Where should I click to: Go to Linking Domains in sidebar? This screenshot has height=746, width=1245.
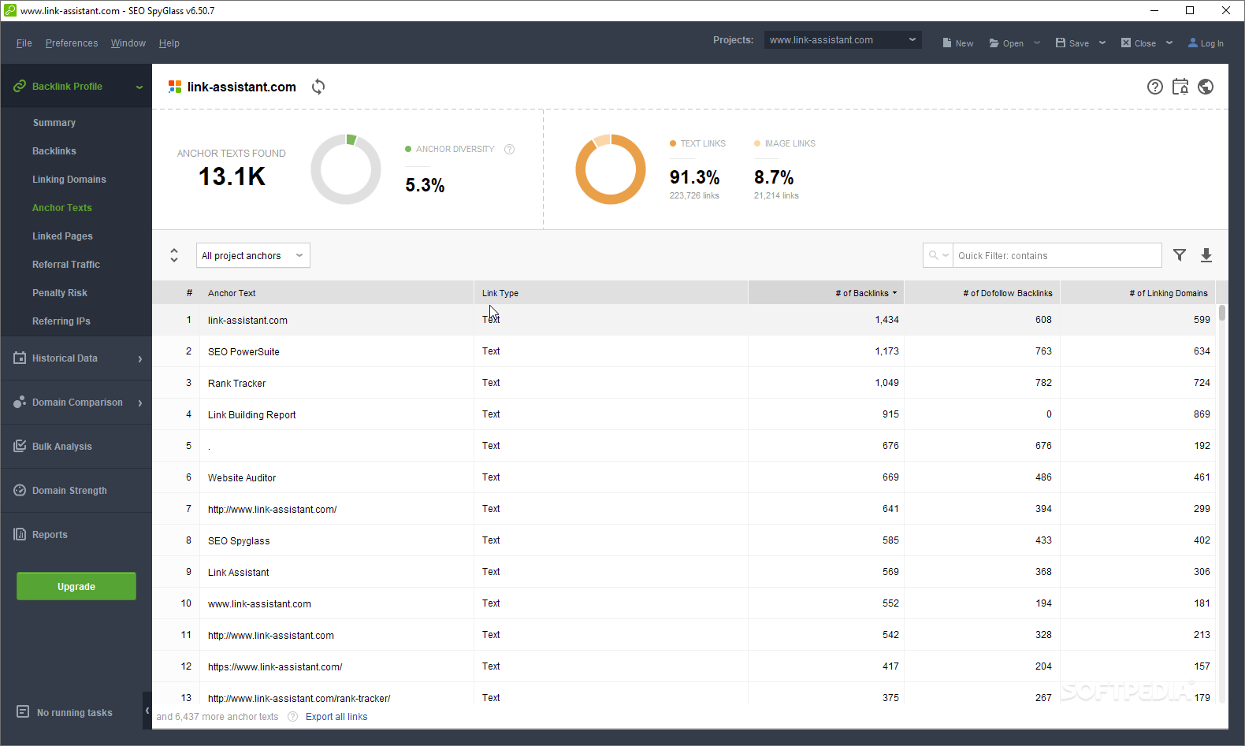coord(69,180)
